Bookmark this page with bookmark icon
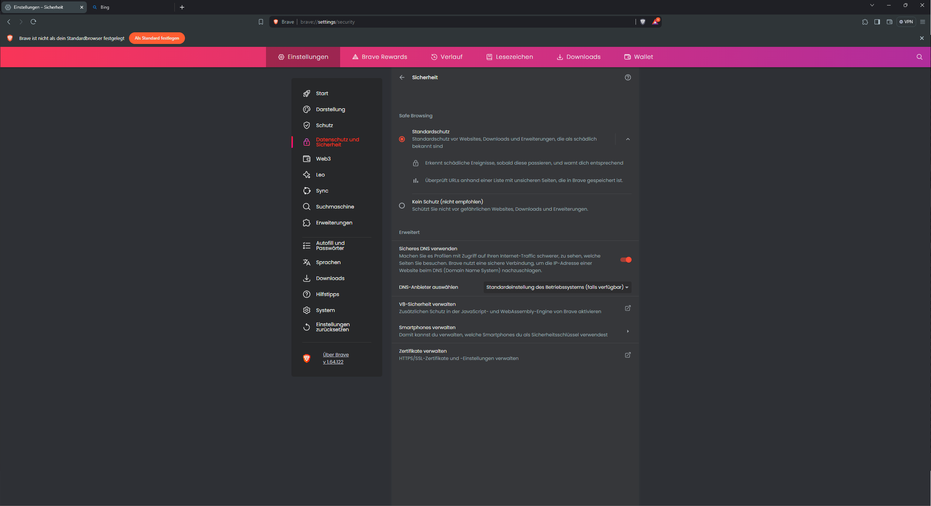 click(261, 22)
